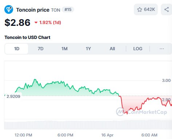Click the Toncoin logo icon
Image resolution: width=172 pixels, height=139 pixels.
(9, 9)
